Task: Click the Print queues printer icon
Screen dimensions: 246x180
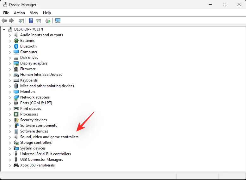Action: coord(16,109)
